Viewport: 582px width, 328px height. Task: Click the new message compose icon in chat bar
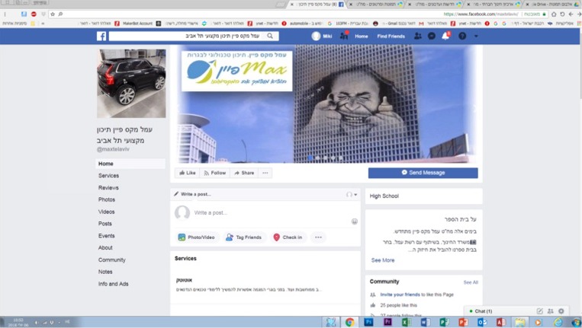(540, 311)
